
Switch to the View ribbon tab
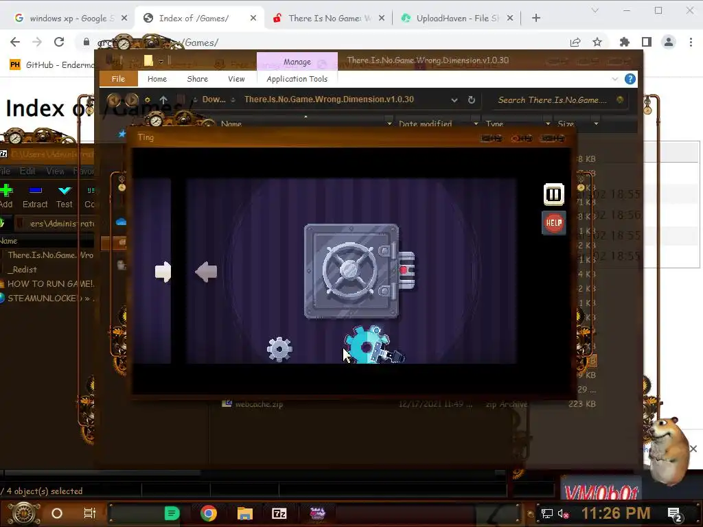236,79
